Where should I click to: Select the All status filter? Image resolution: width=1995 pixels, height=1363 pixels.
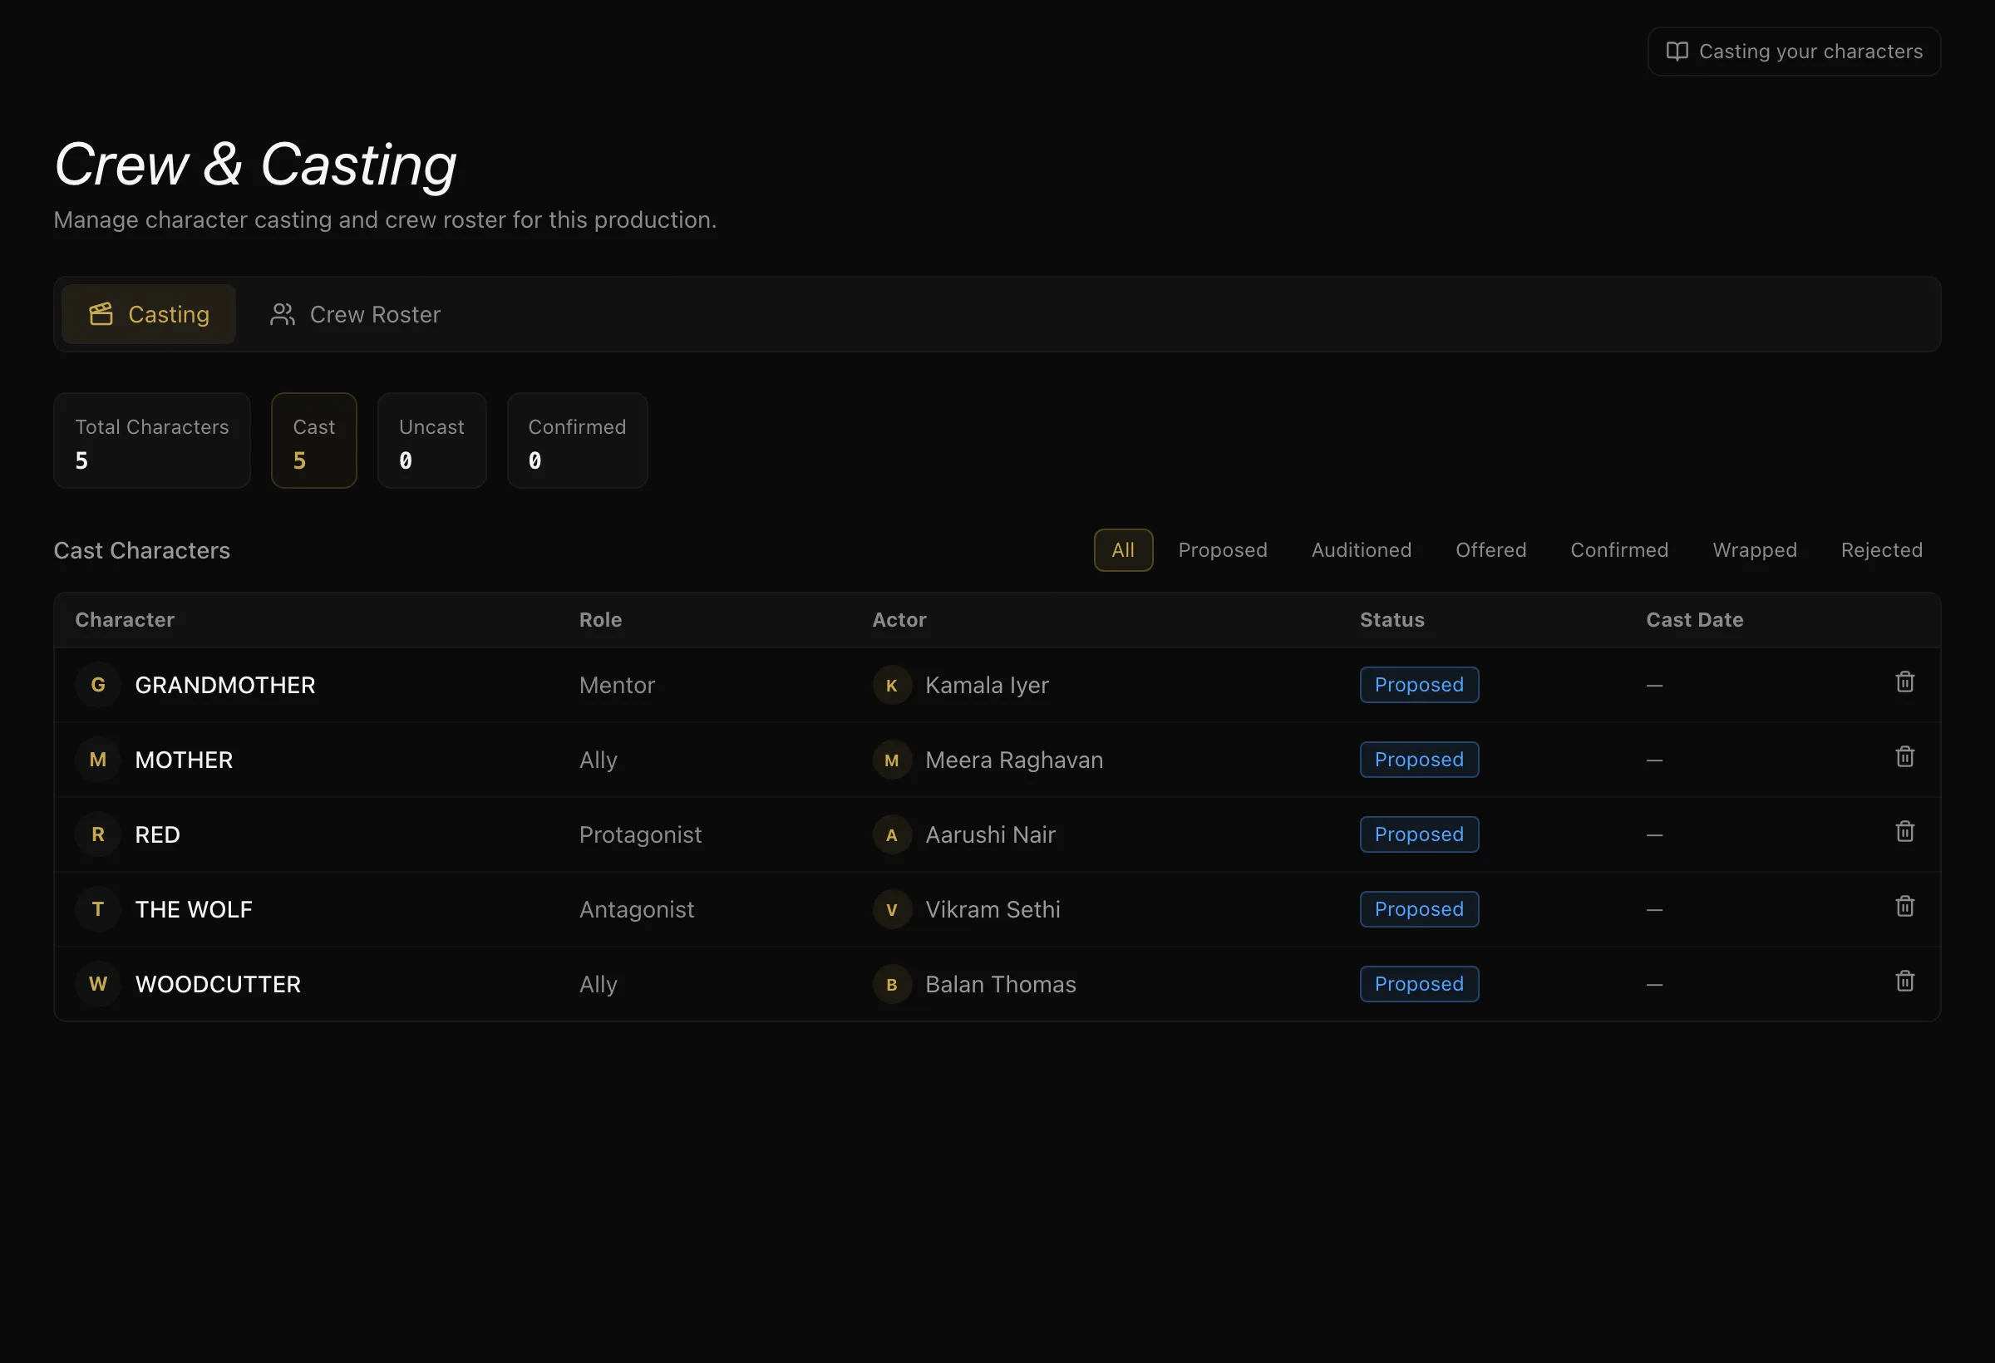click(1123, 550)
